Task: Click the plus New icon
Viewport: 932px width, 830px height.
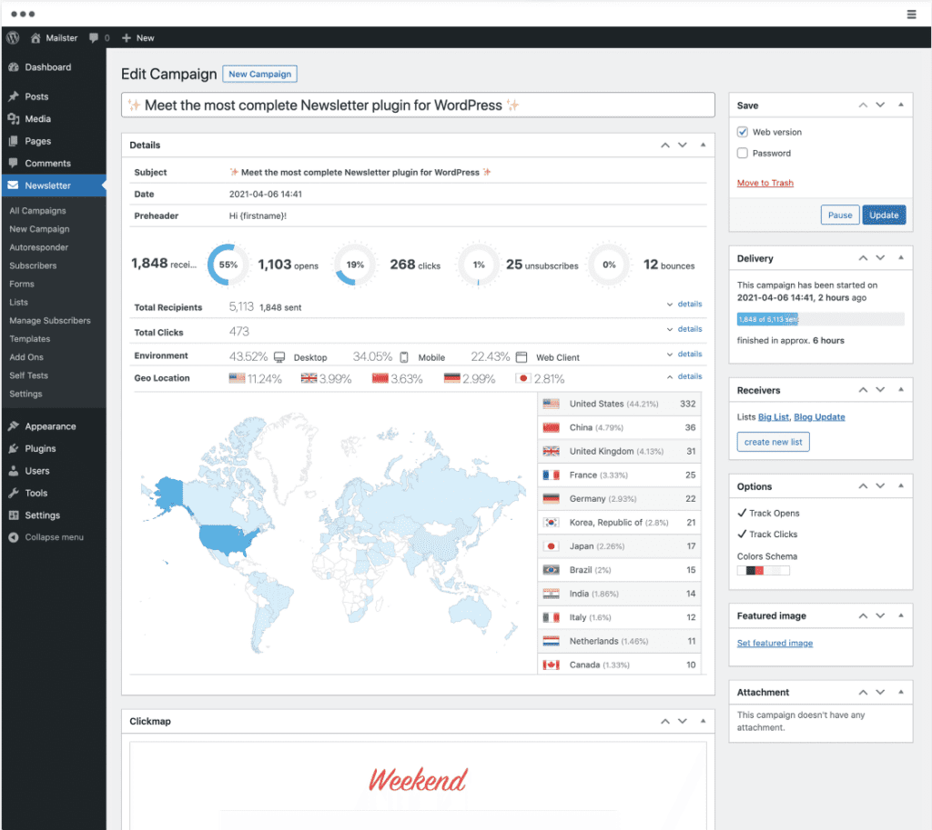Action: point(126,38)
